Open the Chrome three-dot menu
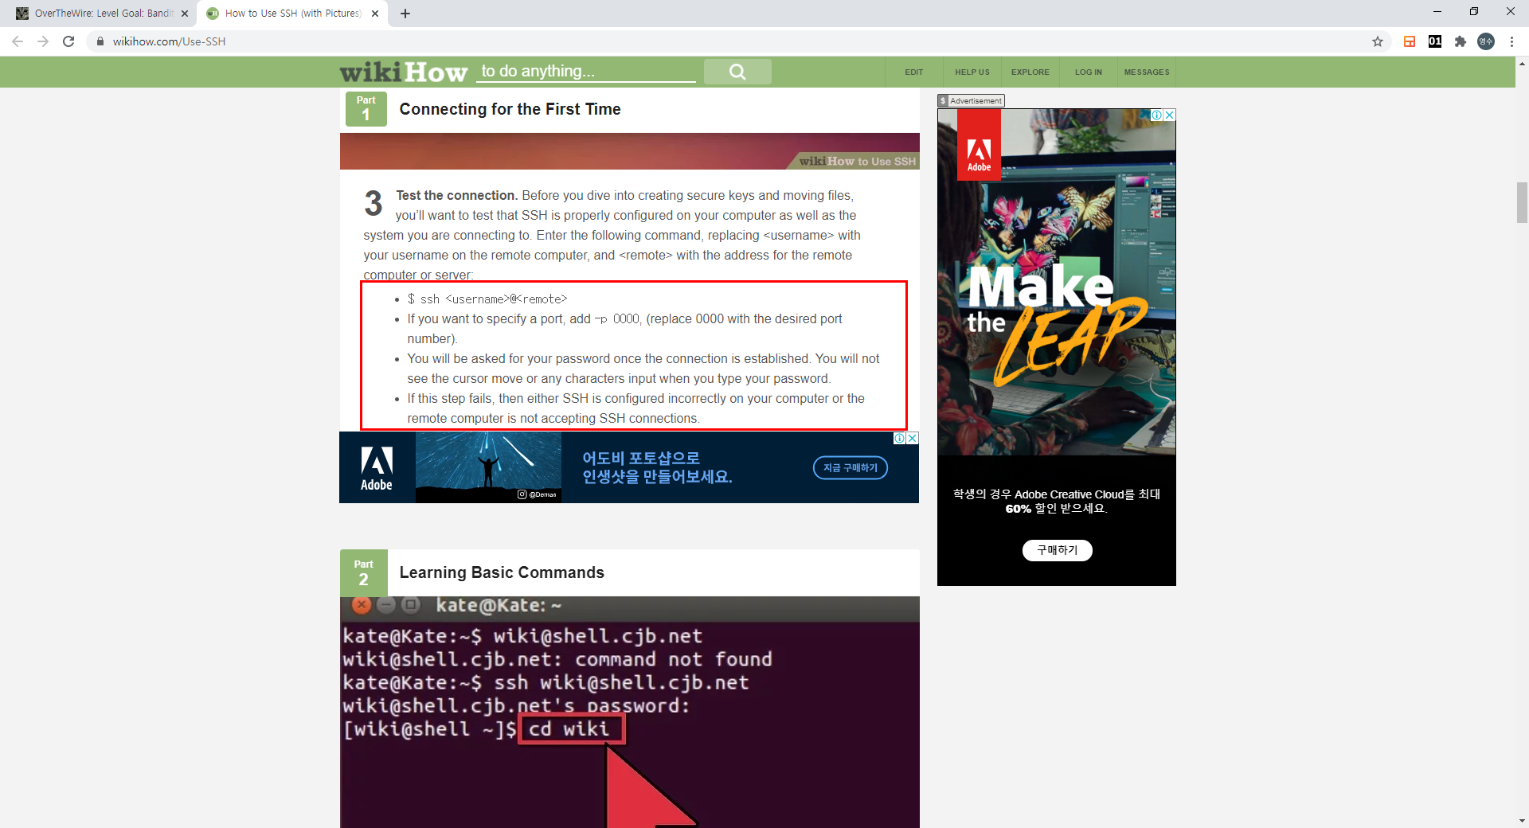Image resolution: width=1529 pixels, height=828 pixels. click(x=1511, y=41)
